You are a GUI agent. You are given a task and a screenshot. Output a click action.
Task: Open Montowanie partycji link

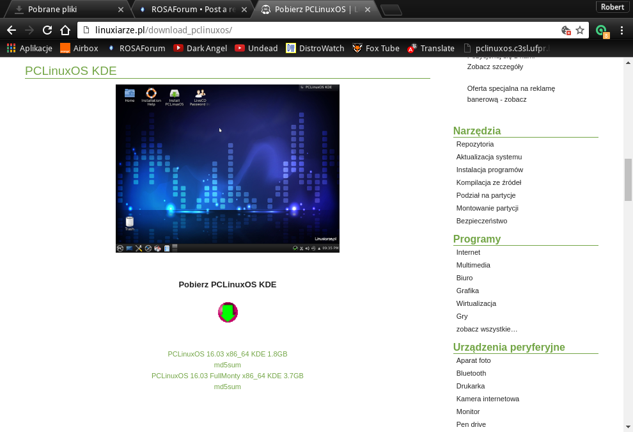487,208
